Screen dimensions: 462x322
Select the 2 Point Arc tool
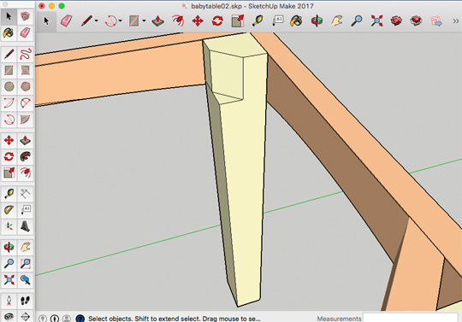[x=9, y=103]
